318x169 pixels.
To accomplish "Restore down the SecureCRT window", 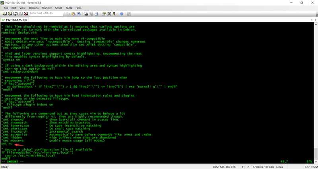I will [302, 3].
